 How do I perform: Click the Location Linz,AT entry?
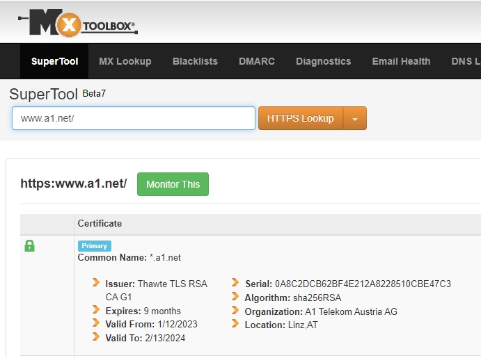[281, 325]
